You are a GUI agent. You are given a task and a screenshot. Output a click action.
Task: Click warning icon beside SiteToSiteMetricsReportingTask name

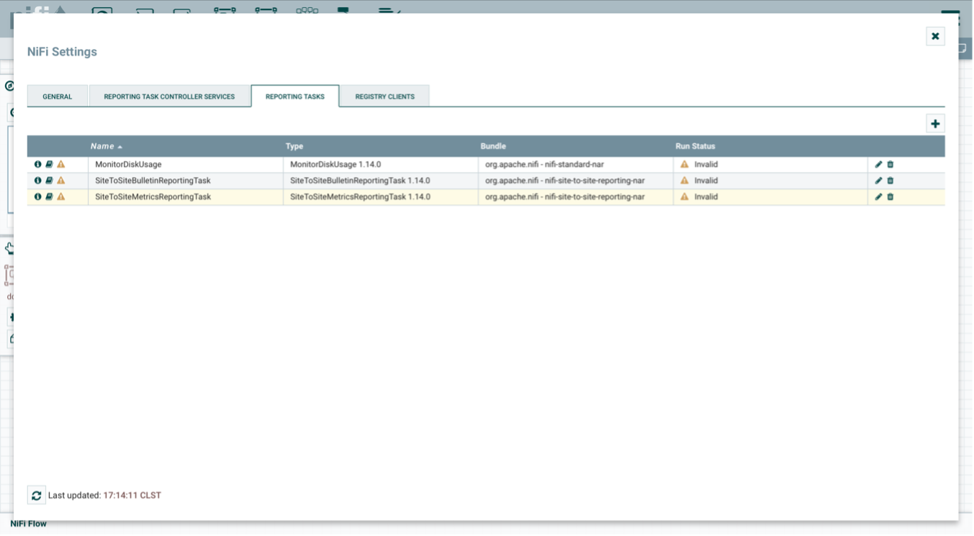pos(61,196)
